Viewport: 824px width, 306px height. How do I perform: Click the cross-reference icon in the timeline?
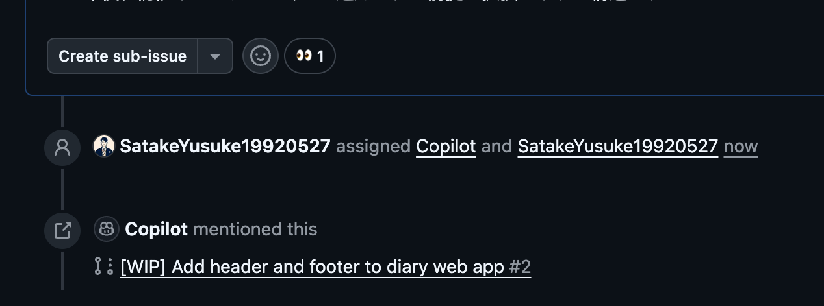(62, 230)
